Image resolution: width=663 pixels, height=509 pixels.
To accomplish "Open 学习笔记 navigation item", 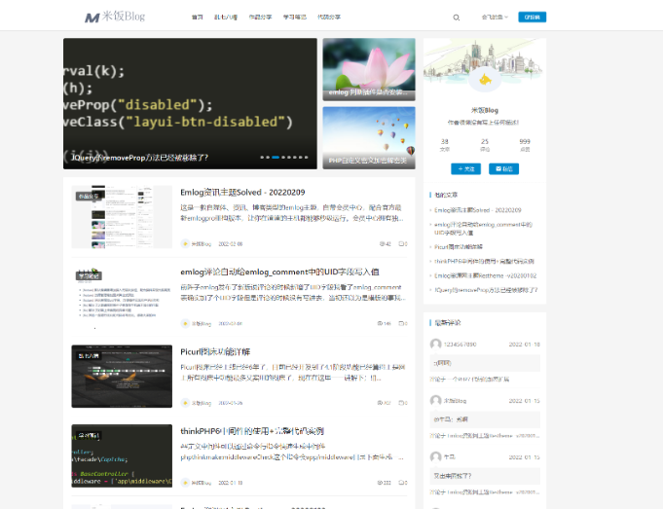I will (295, 18).
